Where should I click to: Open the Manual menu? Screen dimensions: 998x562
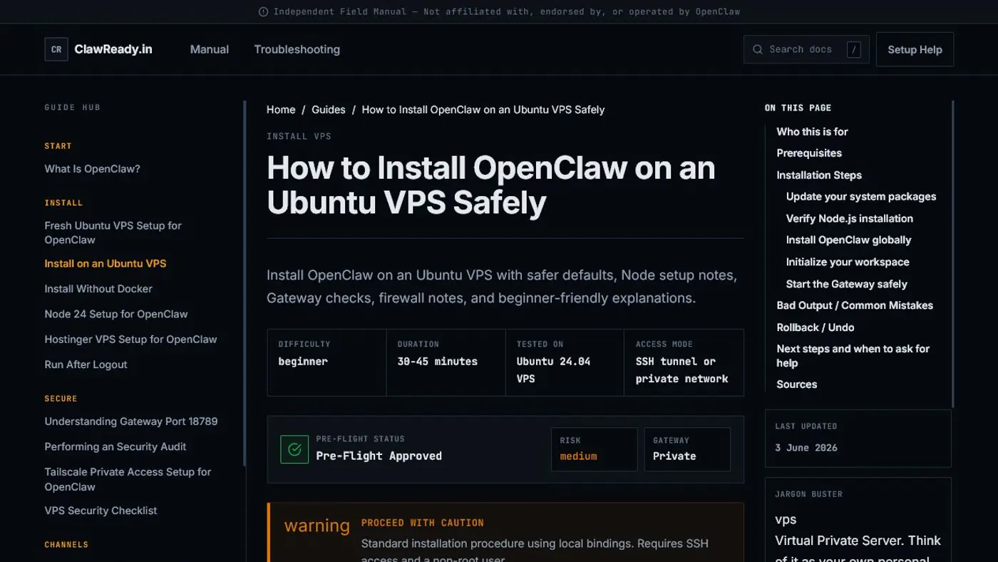pos(210,49)
